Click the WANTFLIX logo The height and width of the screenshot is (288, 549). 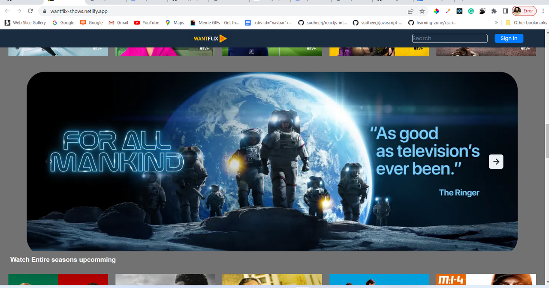210,39
